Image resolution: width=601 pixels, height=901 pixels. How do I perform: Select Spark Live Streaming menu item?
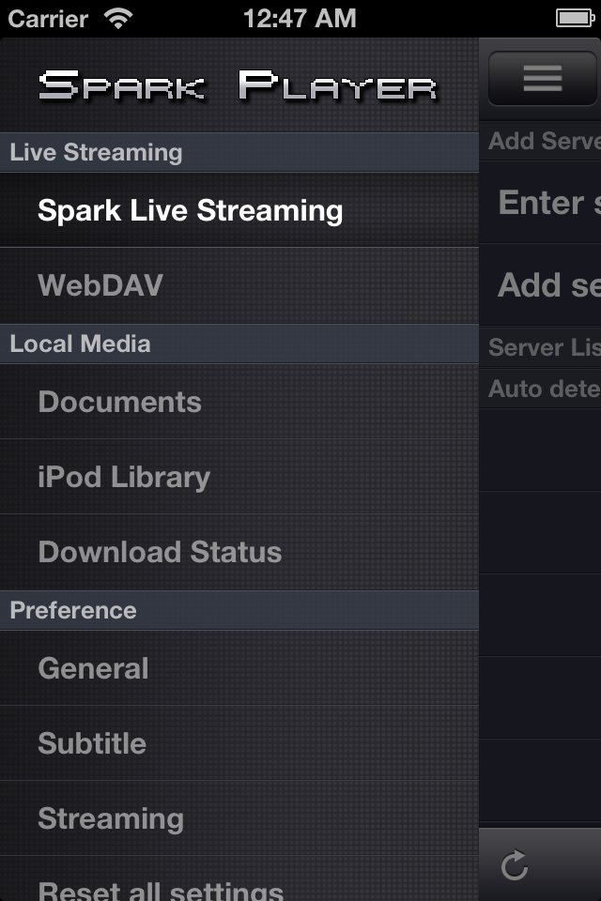coord(239,210)
